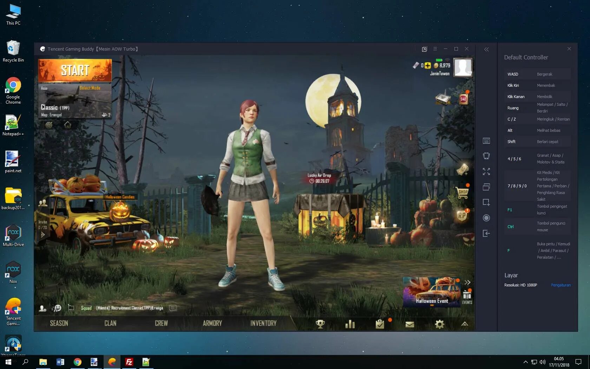Open the ARMORY tab
The height and width of the screenshot is (369, 590).
212,323
